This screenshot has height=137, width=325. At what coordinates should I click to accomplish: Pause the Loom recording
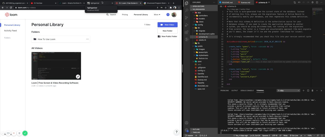coord(19,133)
